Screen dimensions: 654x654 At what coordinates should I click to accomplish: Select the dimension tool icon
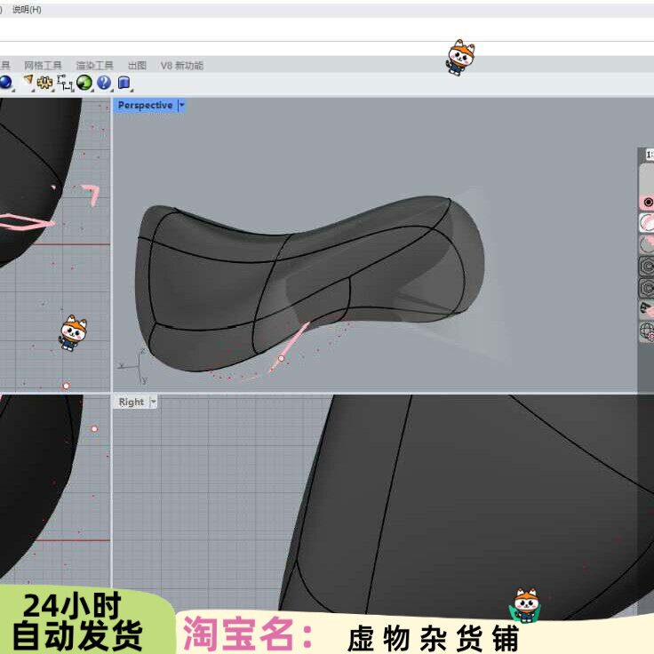click(65, 83)
